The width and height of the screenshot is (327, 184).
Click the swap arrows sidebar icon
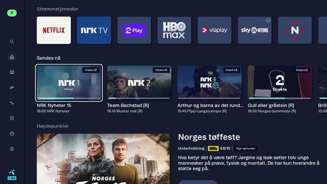[x=12, y=103]
